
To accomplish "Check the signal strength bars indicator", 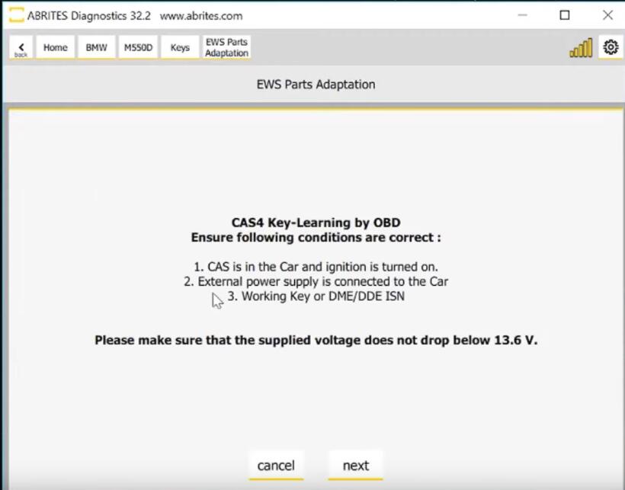I will 581,48.
